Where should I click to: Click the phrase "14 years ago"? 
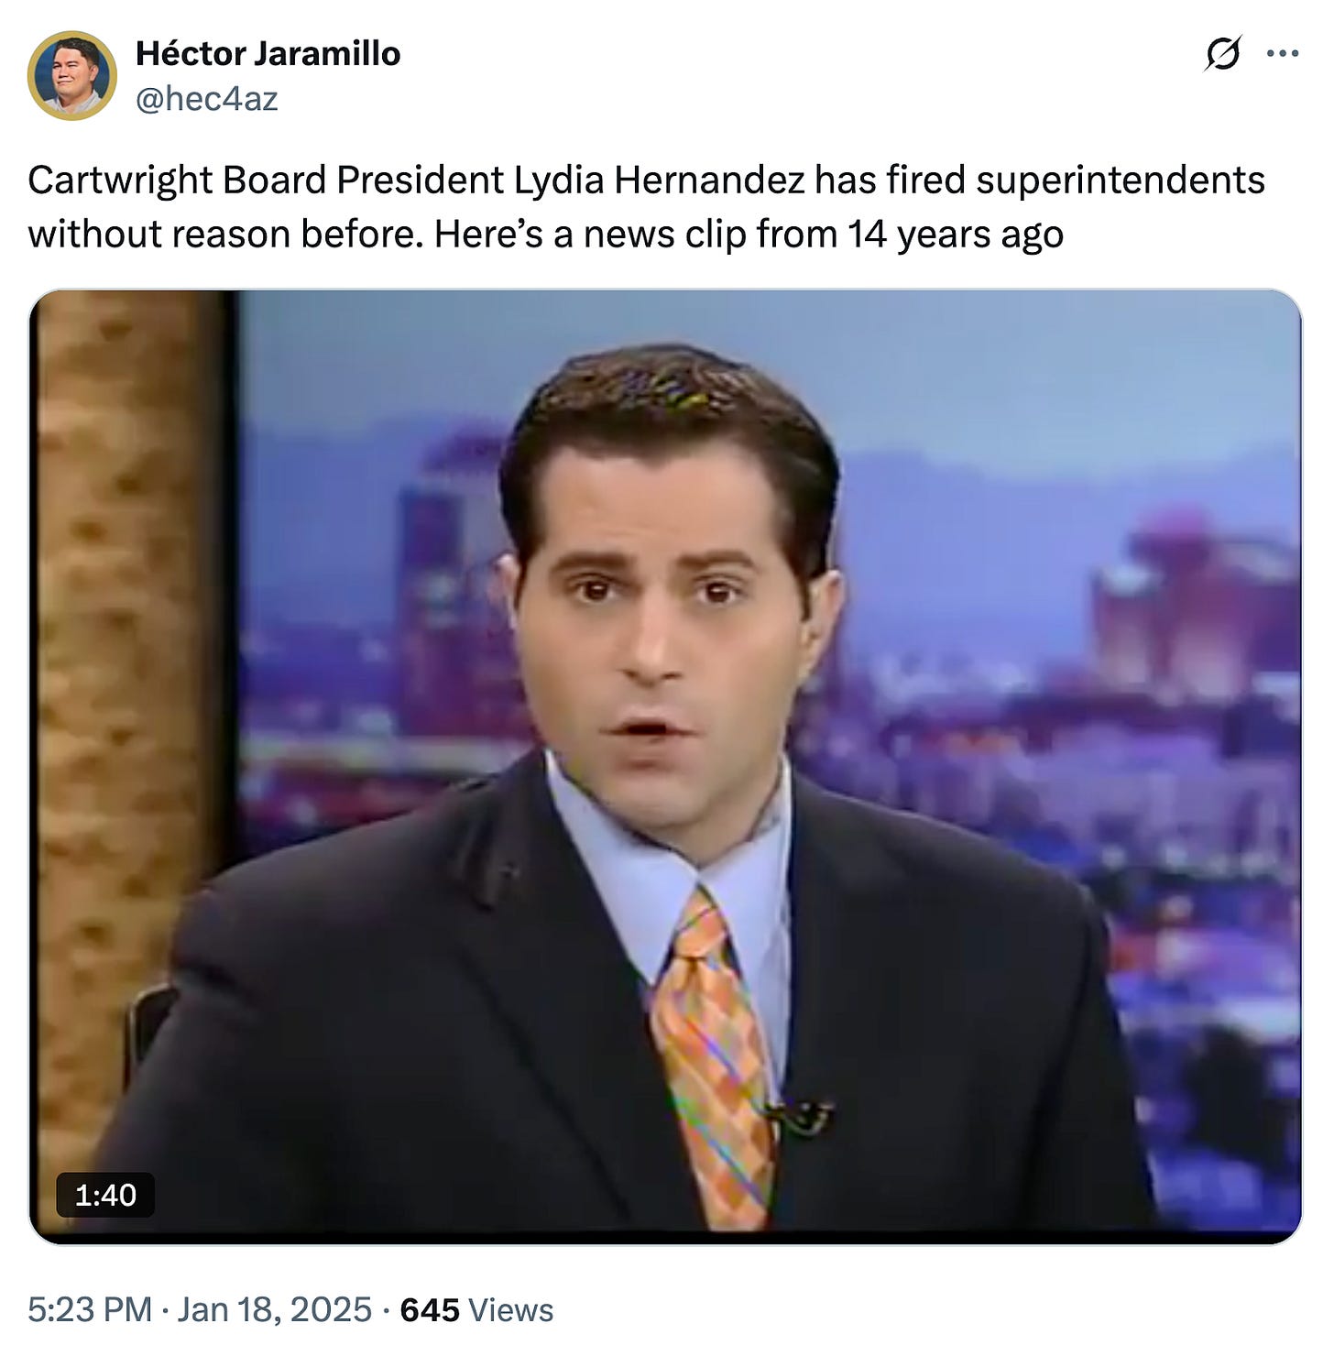955,235
